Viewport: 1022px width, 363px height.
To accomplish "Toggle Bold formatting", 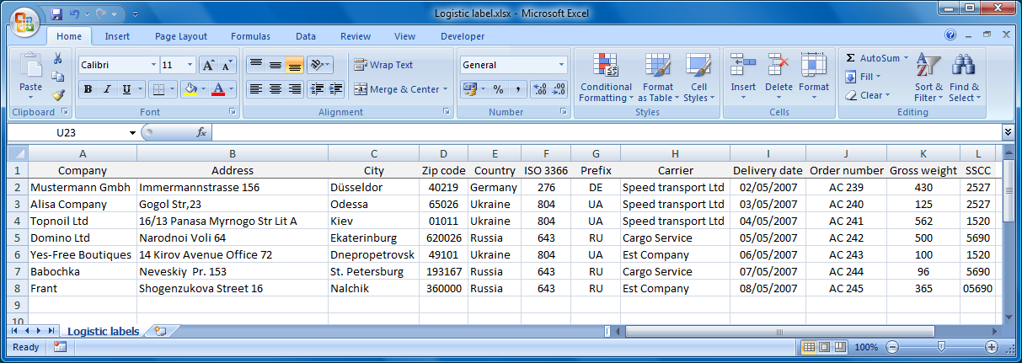I will click(88, 89).
